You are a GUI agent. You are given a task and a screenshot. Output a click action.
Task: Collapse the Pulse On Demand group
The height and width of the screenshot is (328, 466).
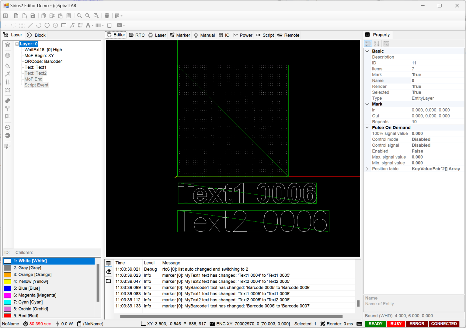(x=367, y=128)
